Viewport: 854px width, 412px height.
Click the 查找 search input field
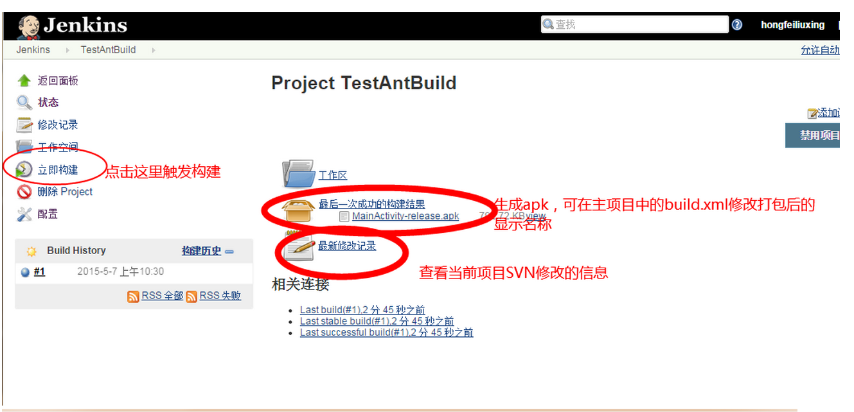click(634, 24)
